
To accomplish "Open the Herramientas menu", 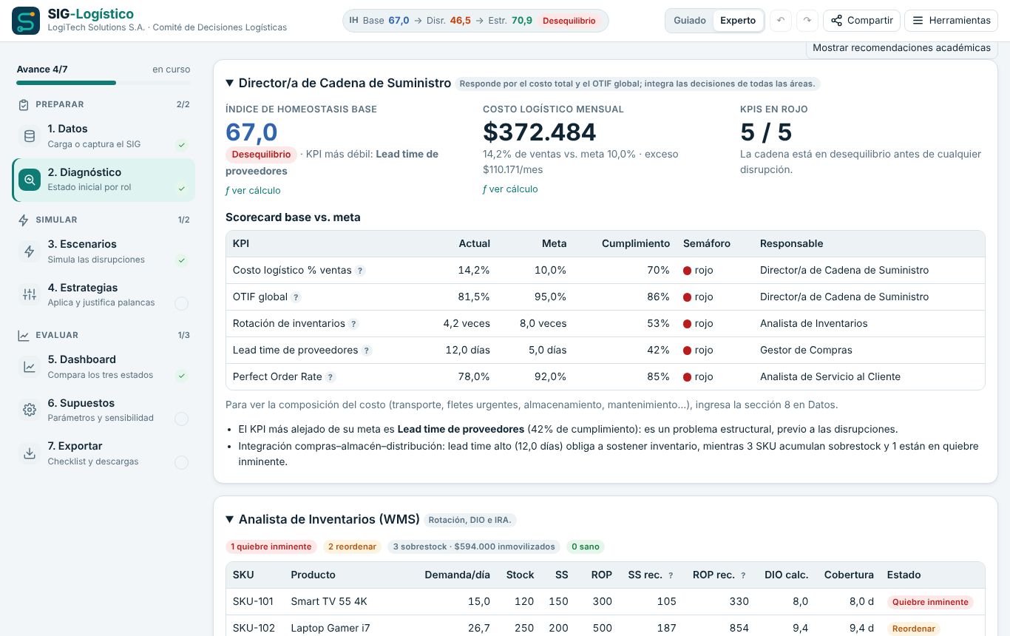I will click(x=951, y=21).
